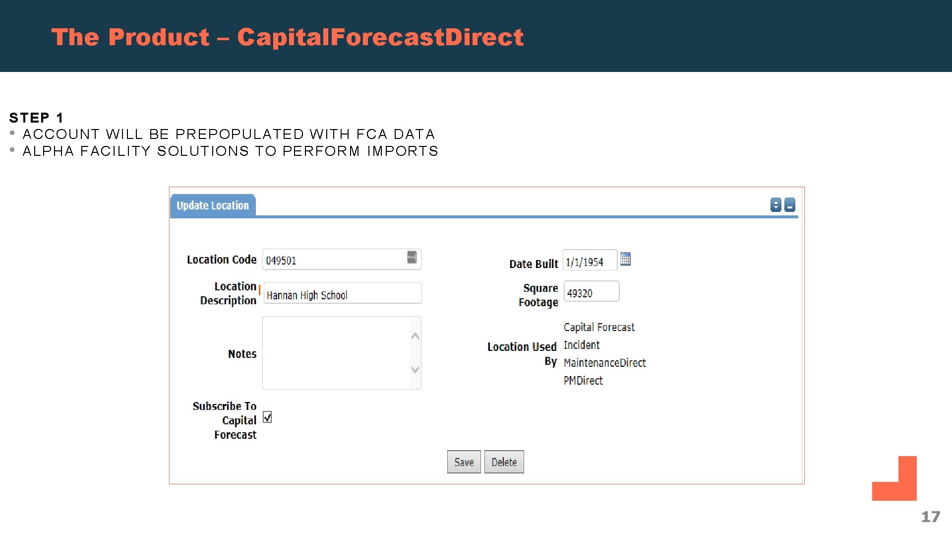Click the Square Footage input field

click(591, 292)
